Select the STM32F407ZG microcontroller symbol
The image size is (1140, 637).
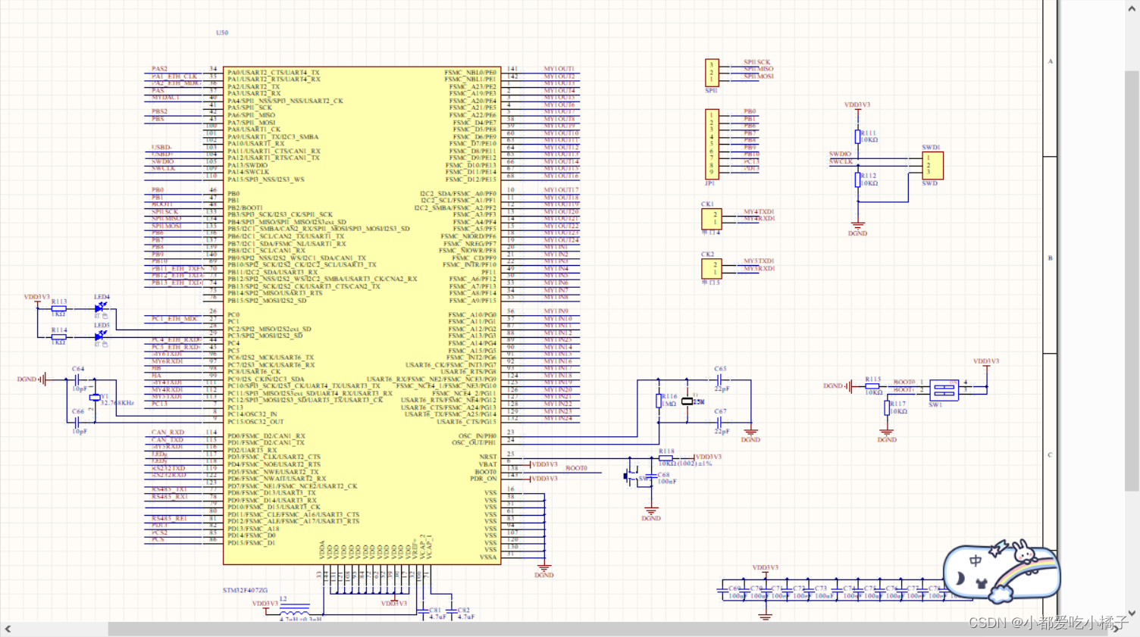pos(356,303)
